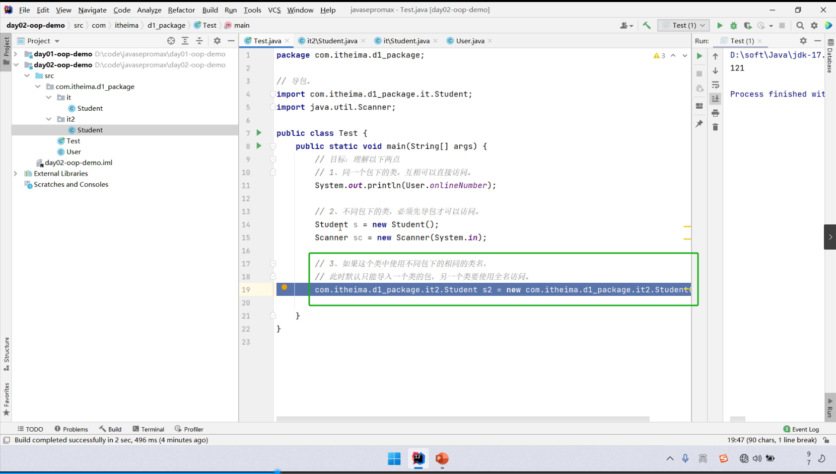Screen dimensions: 836x474
Task: Clear Run console with trash icon
Action: pyautogui.click(x=715, y=127)
